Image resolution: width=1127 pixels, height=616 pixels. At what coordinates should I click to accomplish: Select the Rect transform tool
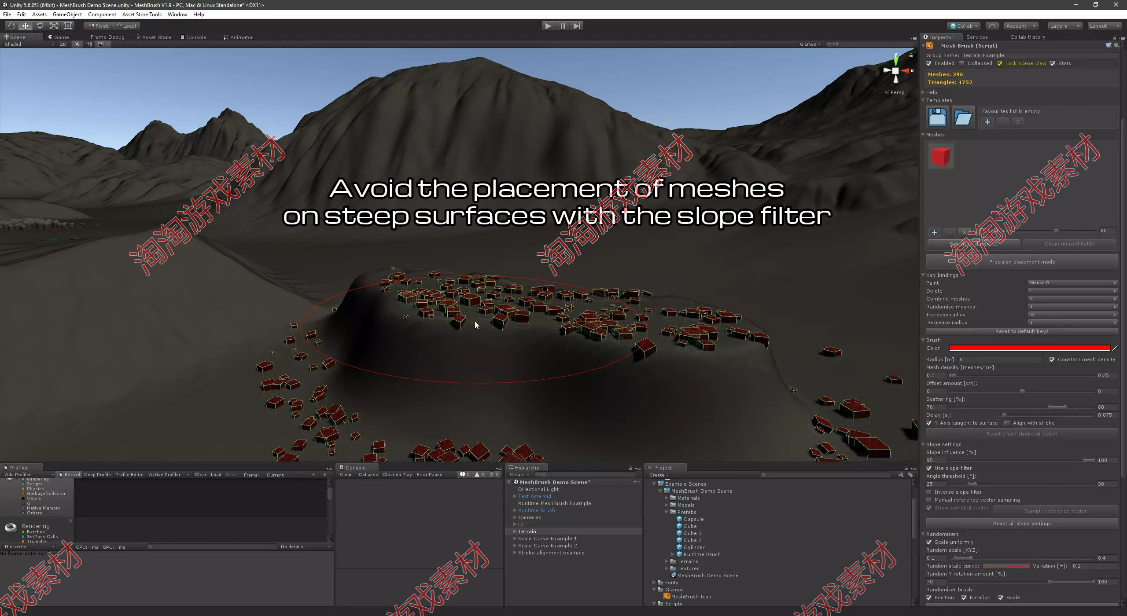[x=68, y=26]
